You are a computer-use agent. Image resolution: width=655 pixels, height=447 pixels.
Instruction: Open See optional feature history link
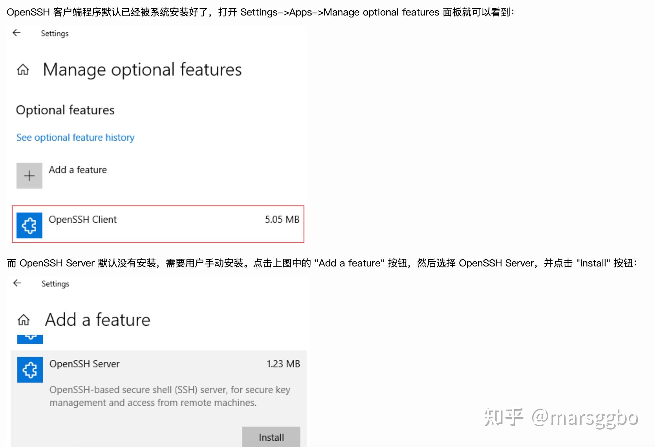pos(75,138)
